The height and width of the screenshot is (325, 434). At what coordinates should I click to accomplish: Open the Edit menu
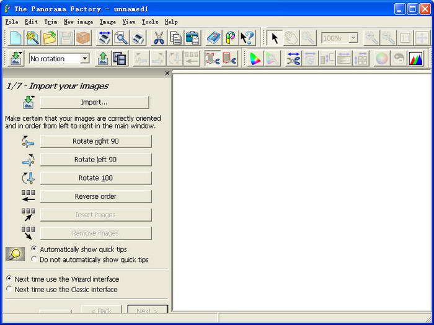tap(31, 22)
